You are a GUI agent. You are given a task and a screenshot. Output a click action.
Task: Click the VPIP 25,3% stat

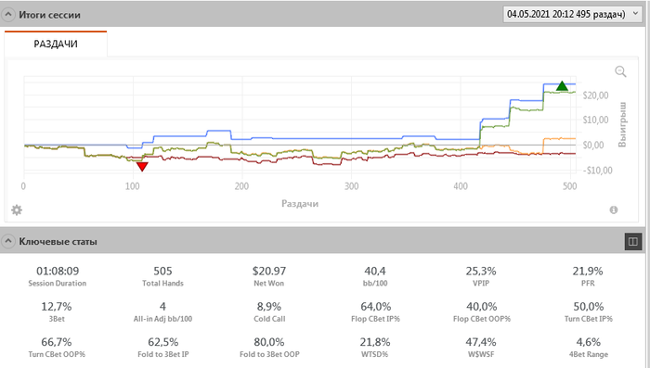coord(481,276)
